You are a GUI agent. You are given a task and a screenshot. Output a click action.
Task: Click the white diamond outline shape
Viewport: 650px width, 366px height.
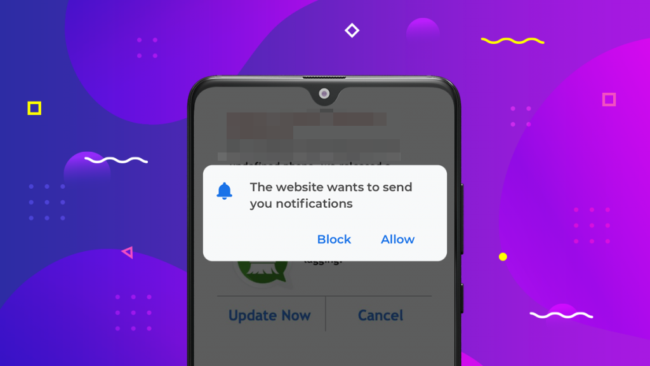point(352,30)
